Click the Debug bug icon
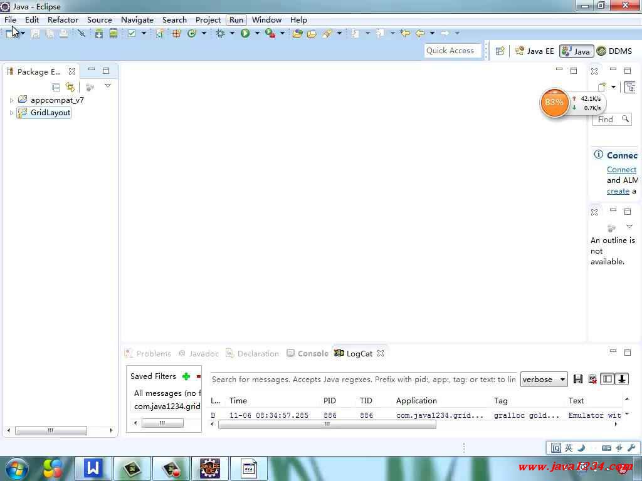642x481 pixels. tap(220, 34)
